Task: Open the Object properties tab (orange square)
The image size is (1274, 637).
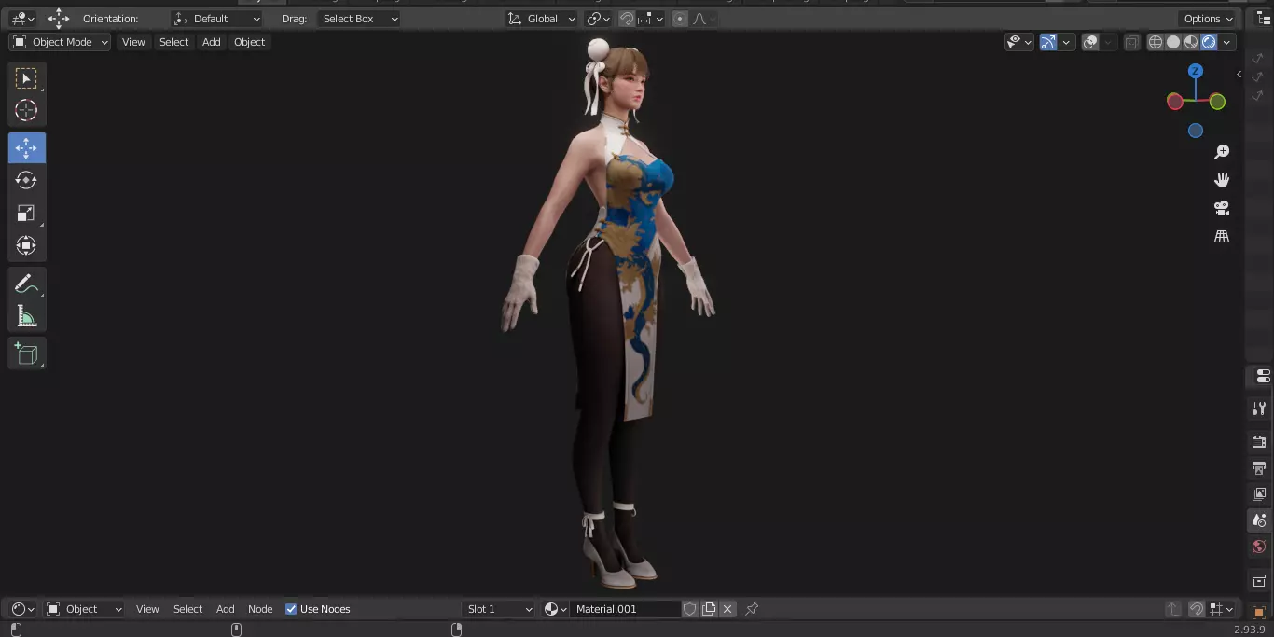Action: pyautogui.click(x=1259, y=612)
